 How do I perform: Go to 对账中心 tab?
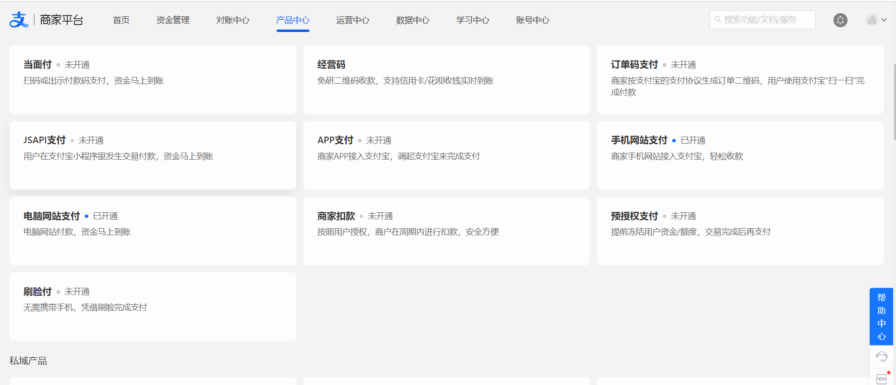coord(233,20)
